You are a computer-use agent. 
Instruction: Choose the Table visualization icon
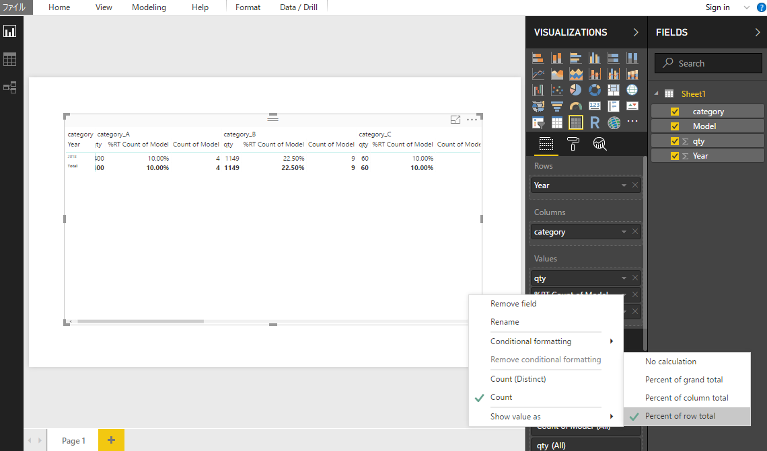[556, 122]
